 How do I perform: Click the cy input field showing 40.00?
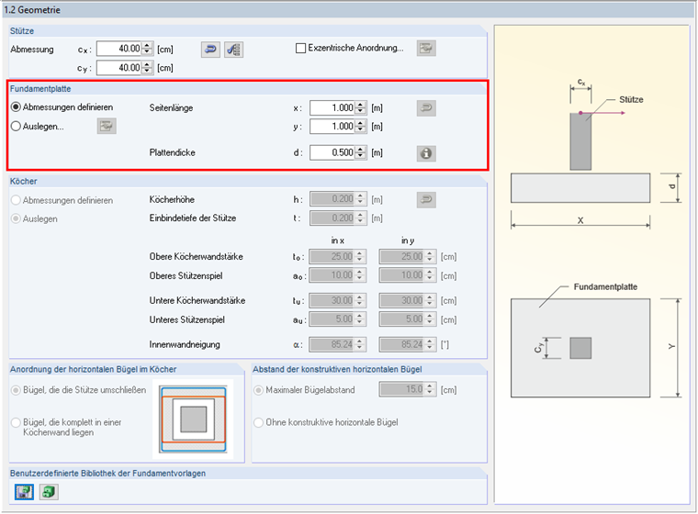119,68
